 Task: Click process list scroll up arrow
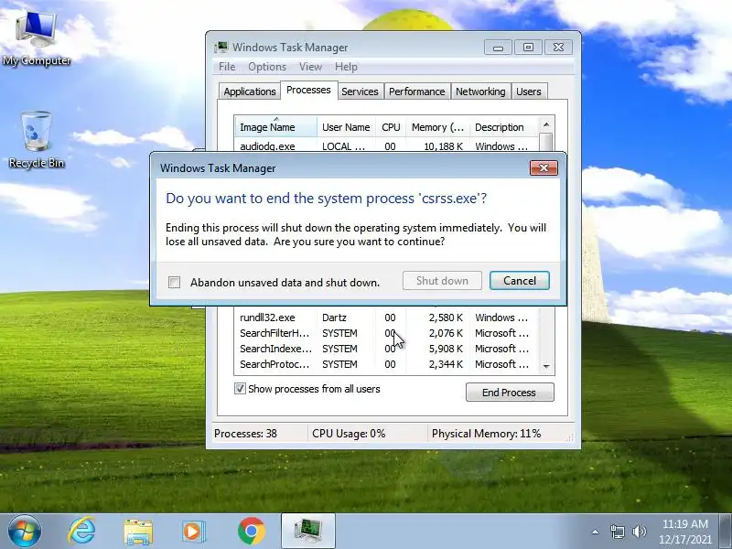(545, 124)
